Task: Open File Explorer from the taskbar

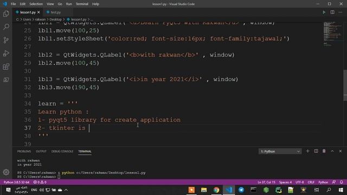Action: tap(204, 190)
